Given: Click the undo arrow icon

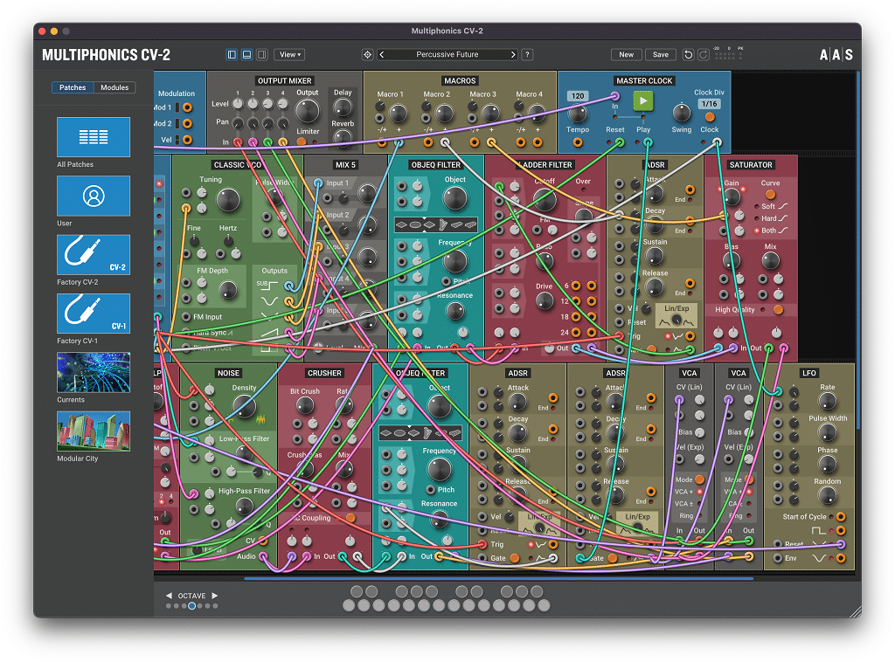Looking at the screenshot, I should point(689,55).
